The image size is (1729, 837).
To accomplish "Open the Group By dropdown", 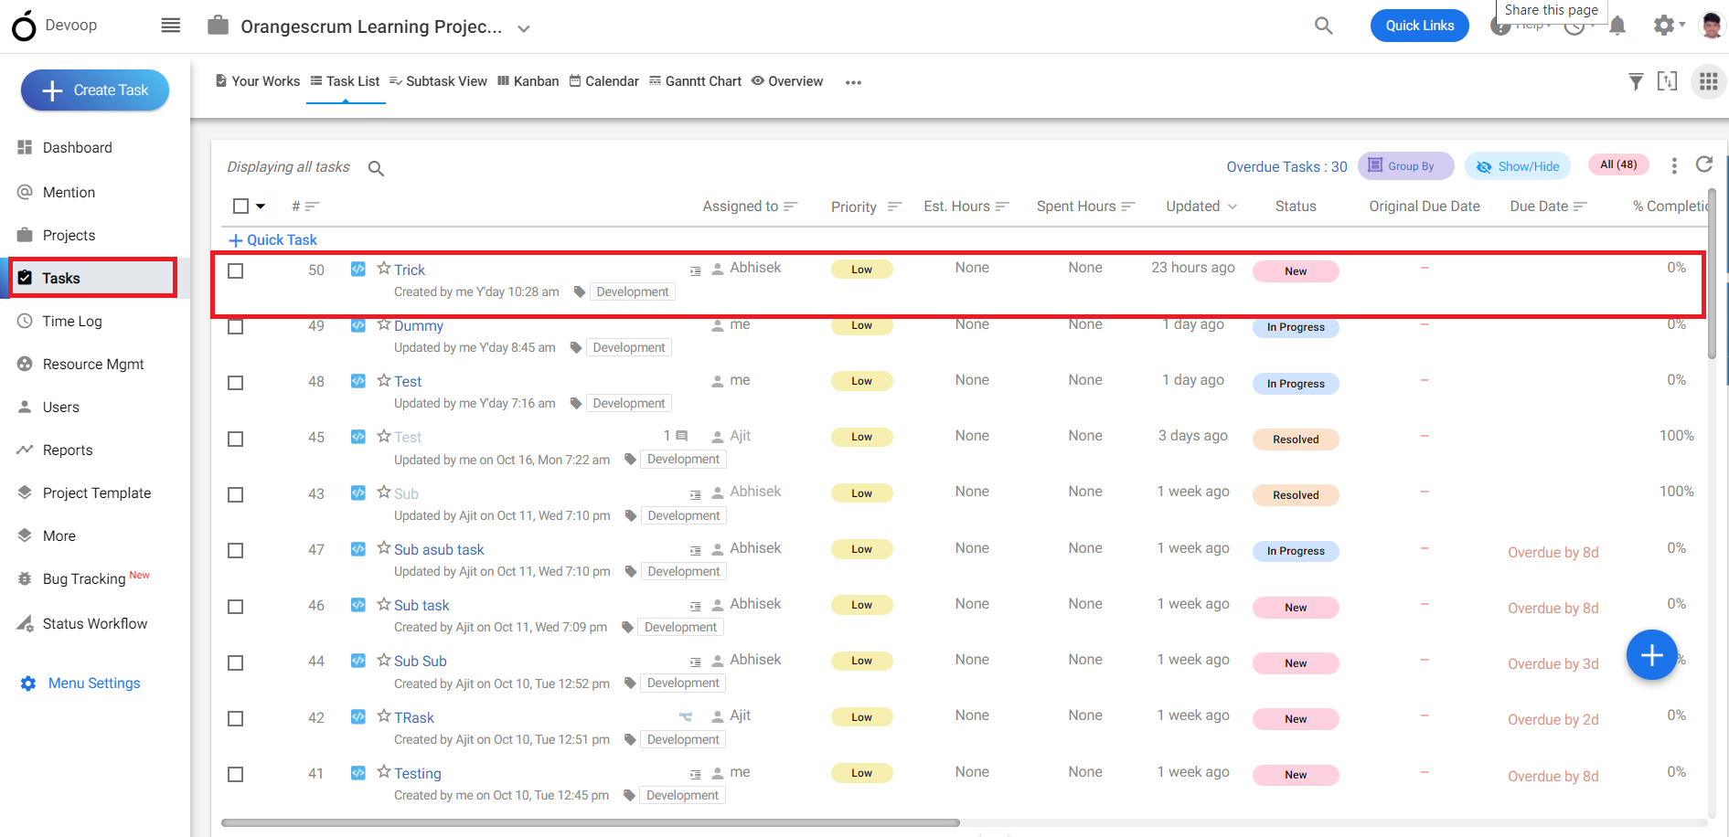I will pos(1405,165).
